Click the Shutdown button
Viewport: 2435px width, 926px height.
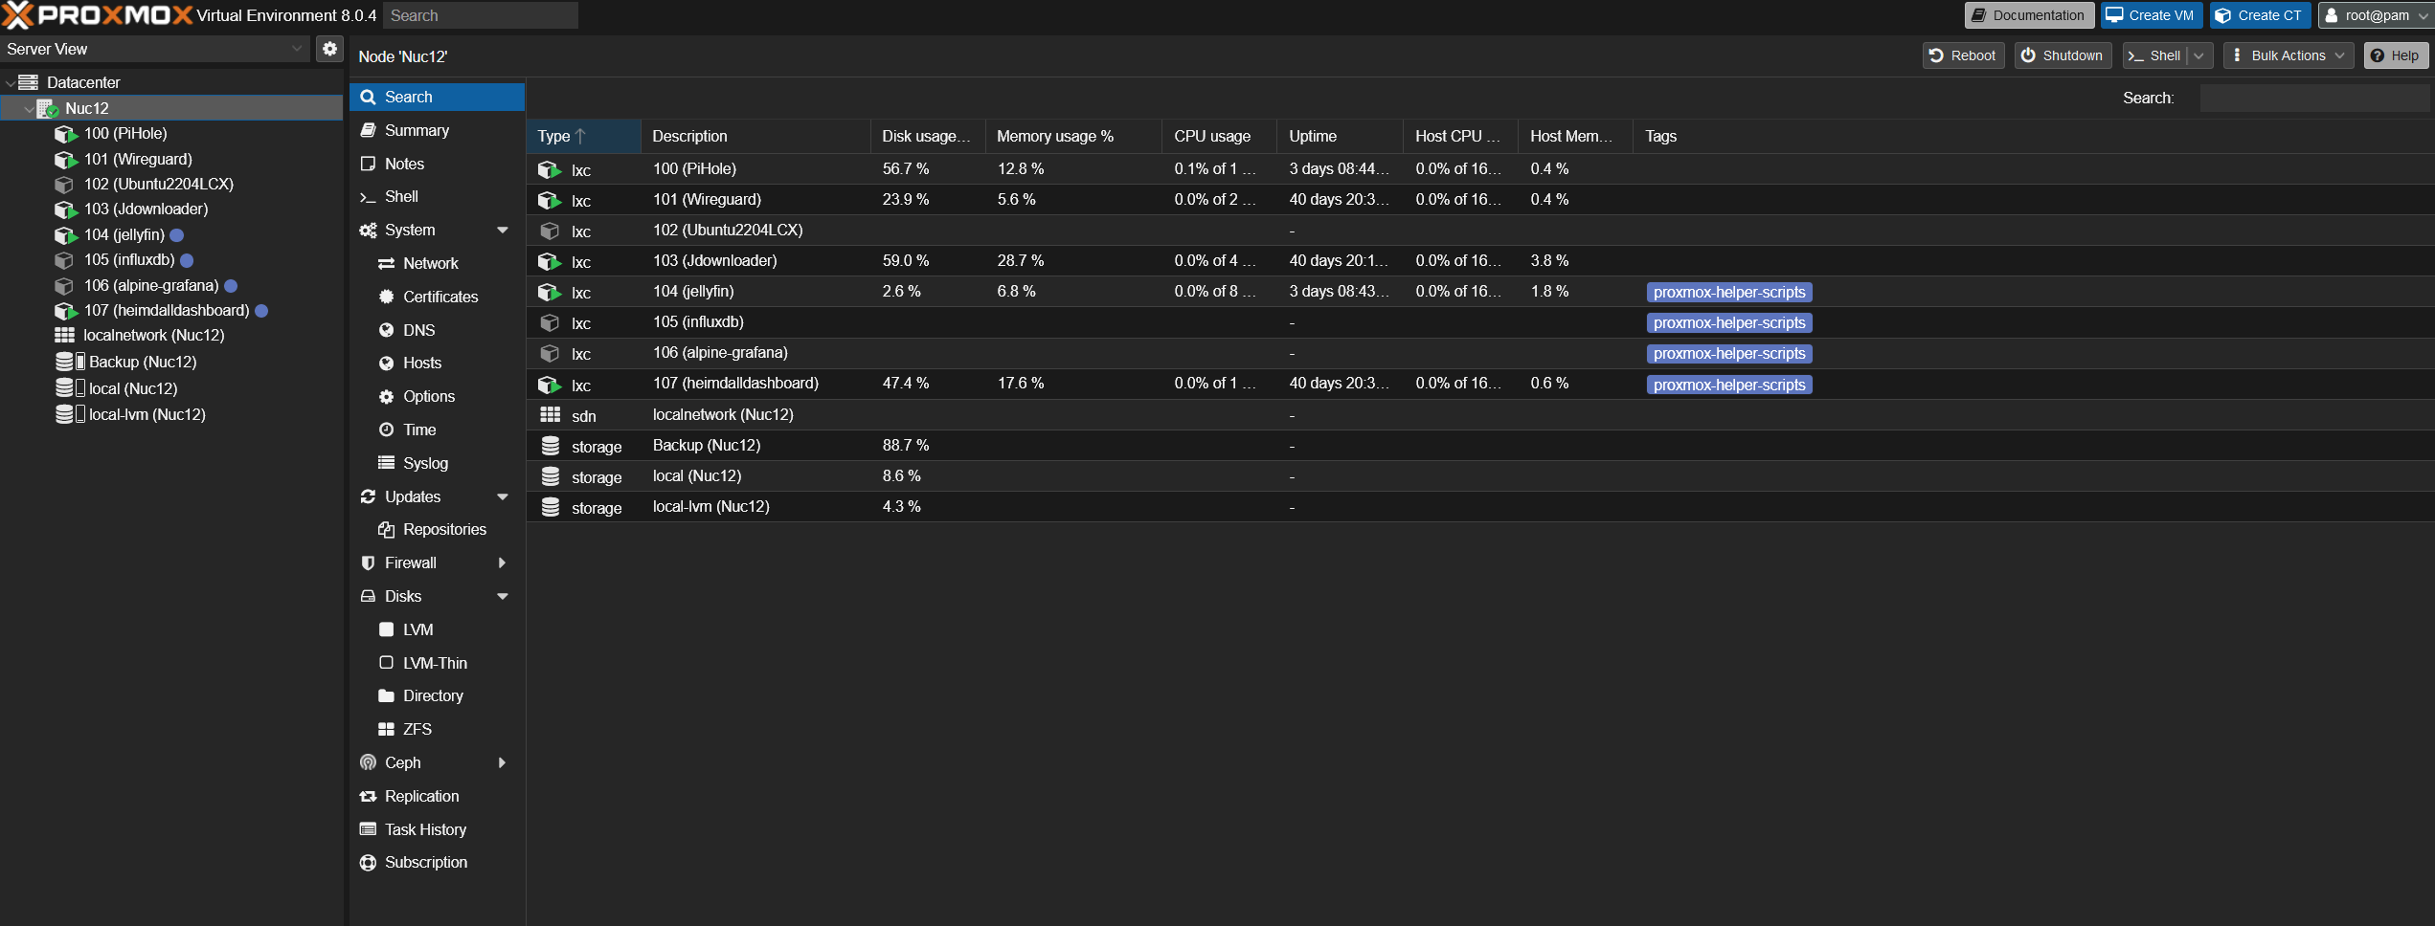click(2063, 55)
